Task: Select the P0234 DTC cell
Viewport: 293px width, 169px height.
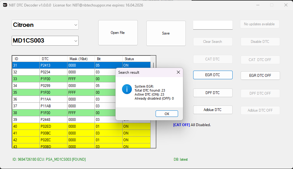Action: tap(53, 72)
